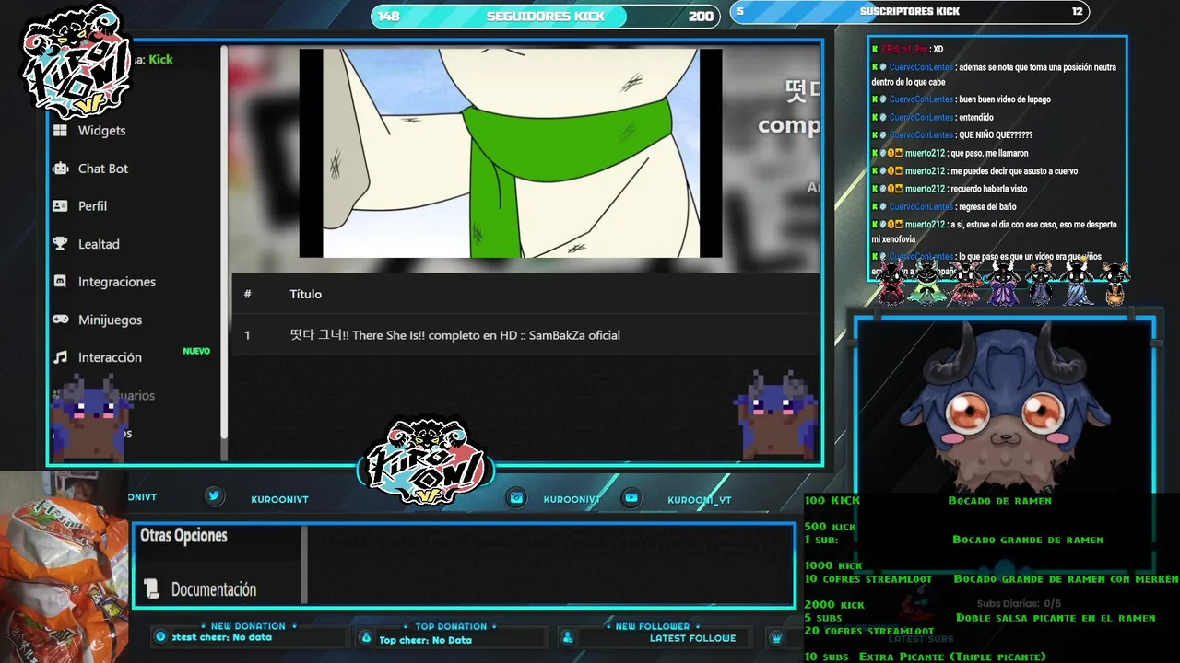Image resolution: width=1180 pixels, height=663 pixels.
Task: Click the YouTube play icon
Action: [631, 497]
